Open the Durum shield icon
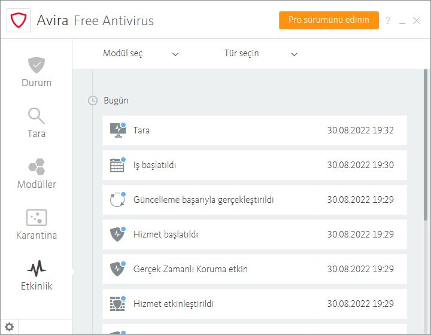Screen dimensions: 431x335 37,65
